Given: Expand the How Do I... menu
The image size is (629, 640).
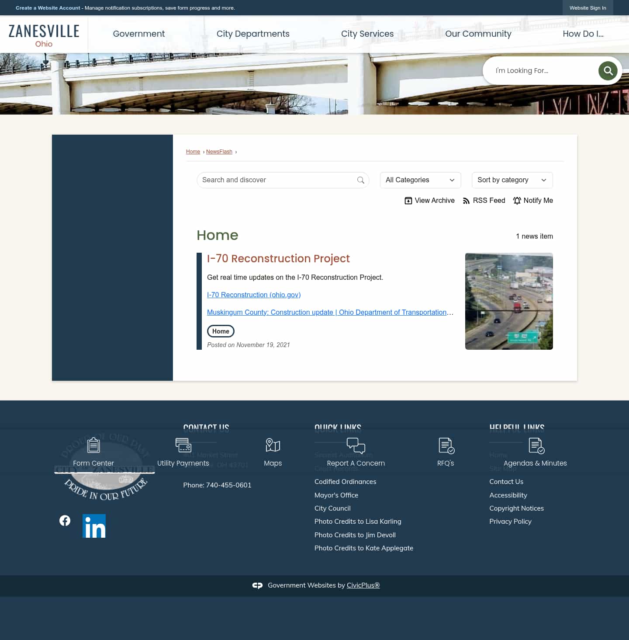Looking at the screenshot, I should point(584,34).
